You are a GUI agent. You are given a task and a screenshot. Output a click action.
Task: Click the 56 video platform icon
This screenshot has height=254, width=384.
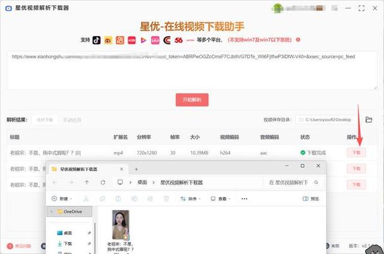click(x=178, y=39)
